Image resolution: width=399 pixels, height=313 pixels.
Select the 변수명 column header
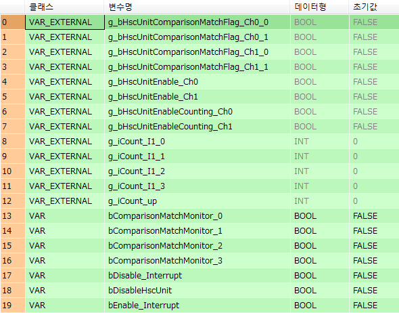pos(197,7)
